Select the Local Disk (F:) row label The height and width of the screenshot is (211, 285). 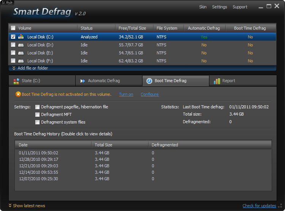pos(40,61)
